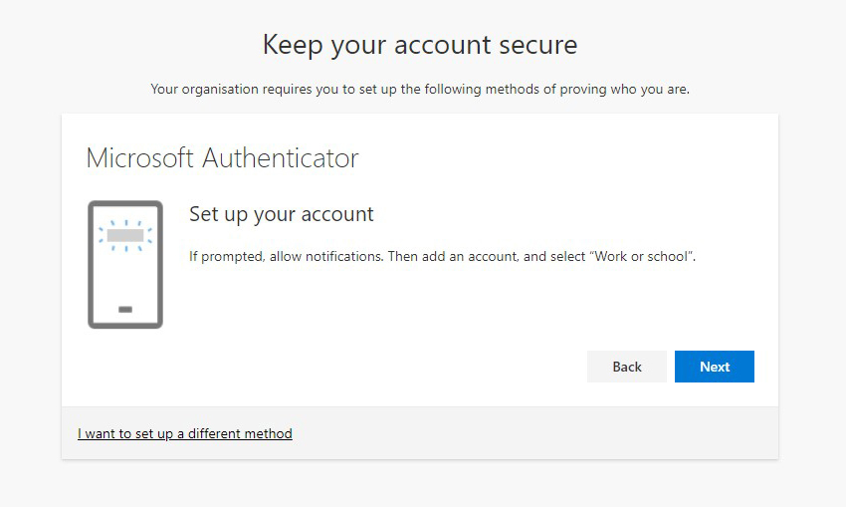Click the home button on the phone graphic
This screenshot has height=507, width=846.
click(125, 310)
